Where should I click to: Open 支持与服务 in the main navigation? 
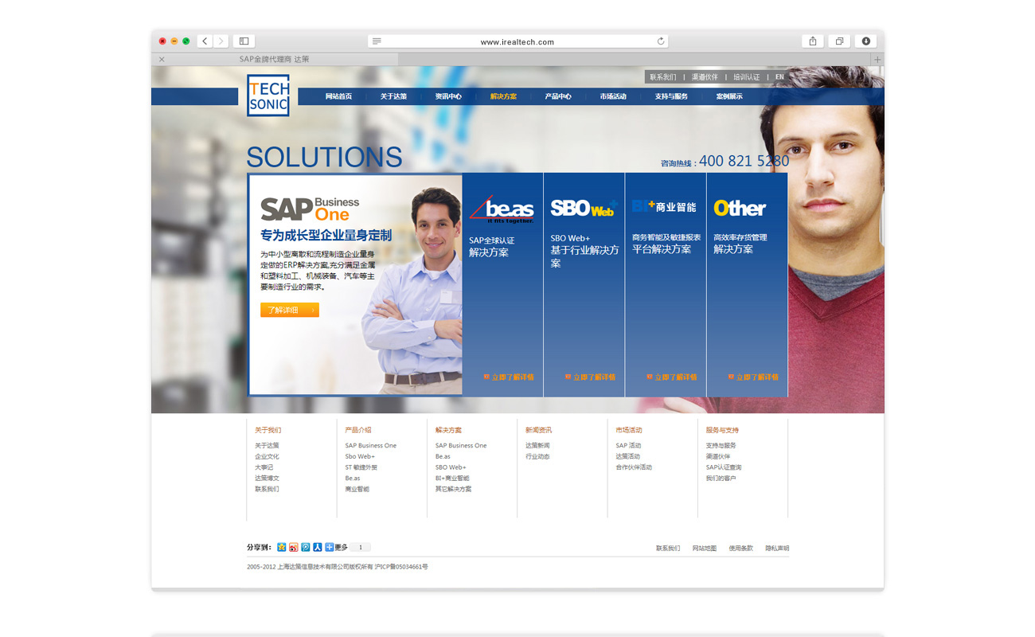point(671,96)
